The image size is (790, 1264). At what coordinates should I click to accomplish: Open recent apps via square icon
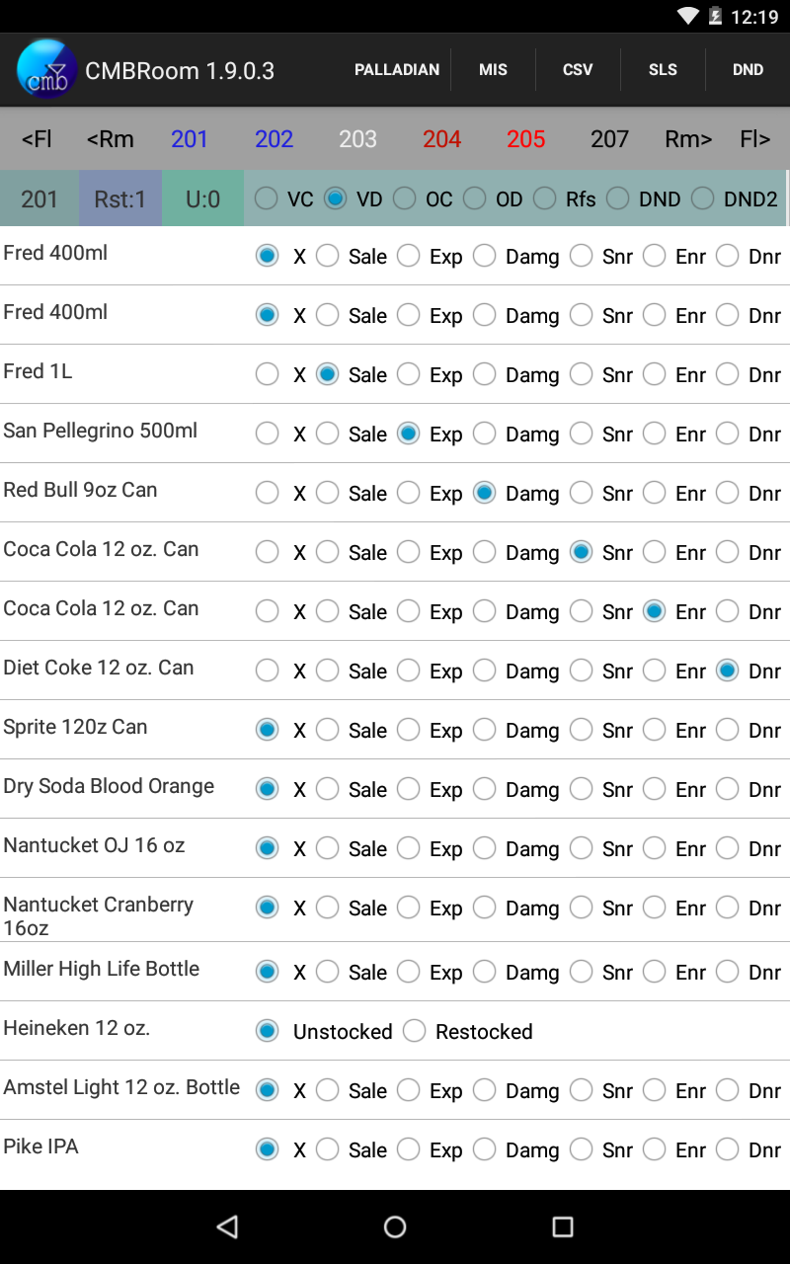(563, 1226)
